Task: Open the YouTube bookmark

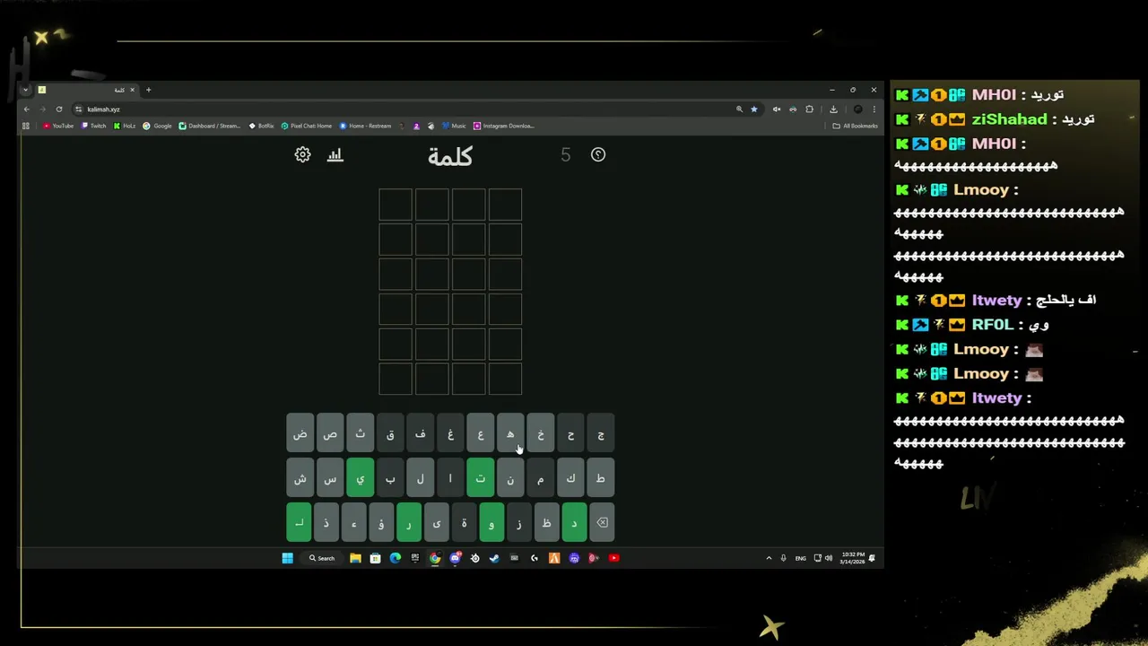Action: [x=58, y=126]
